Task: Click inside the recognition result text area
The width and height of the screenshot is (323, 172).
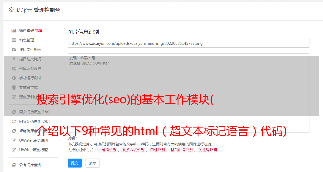Action: point(188,93)
